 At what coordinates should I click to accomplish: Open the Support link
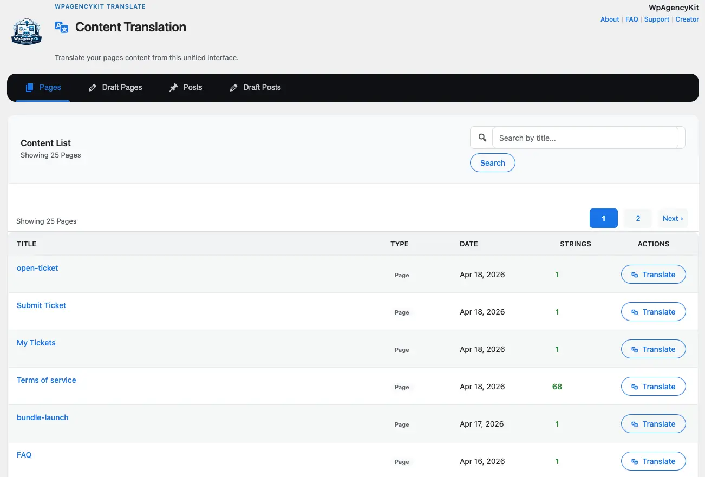pyautogui.click(x=657, y=19)
